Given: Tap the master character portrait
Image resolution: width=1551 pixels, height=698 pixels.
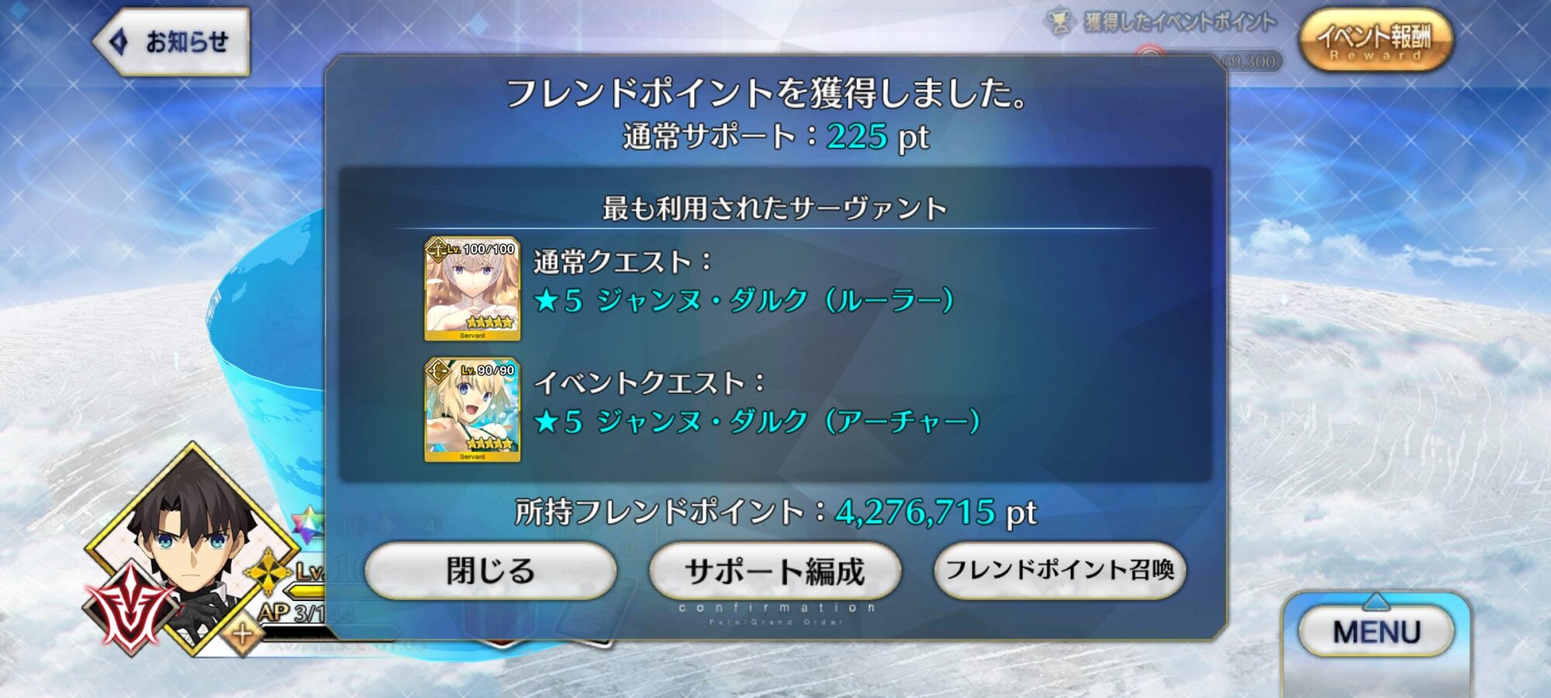Looking at the screenshot, I should (192, 543).
